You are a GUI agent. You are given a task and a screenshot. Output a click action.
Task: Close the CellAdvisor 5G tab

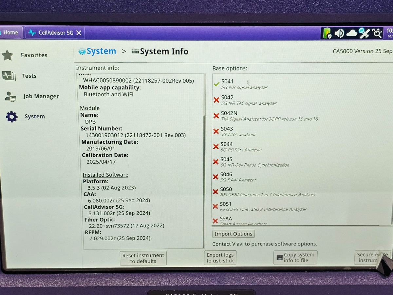(79, 33)
